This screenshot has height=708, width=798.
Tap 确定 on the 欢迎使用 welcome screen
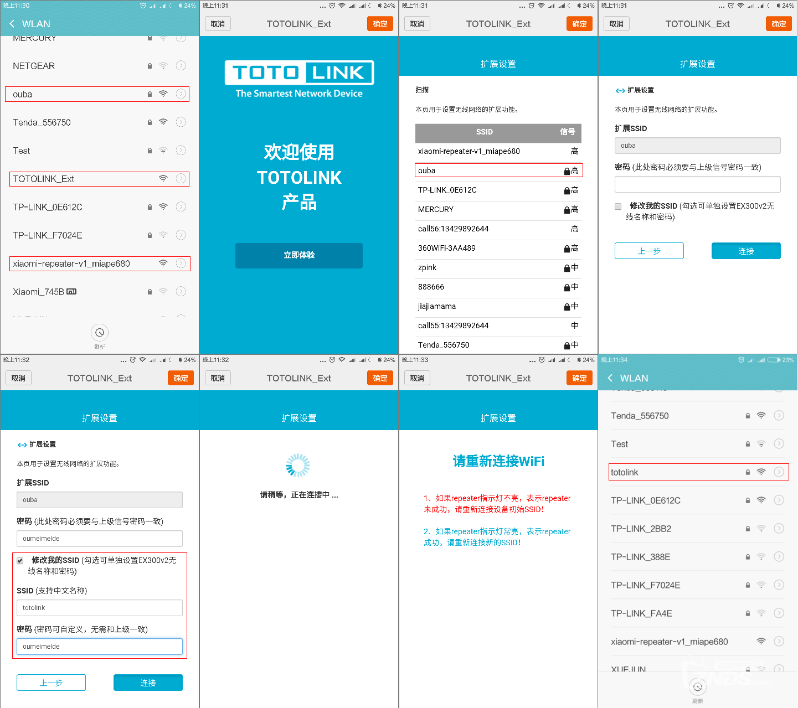click(380, 24)
